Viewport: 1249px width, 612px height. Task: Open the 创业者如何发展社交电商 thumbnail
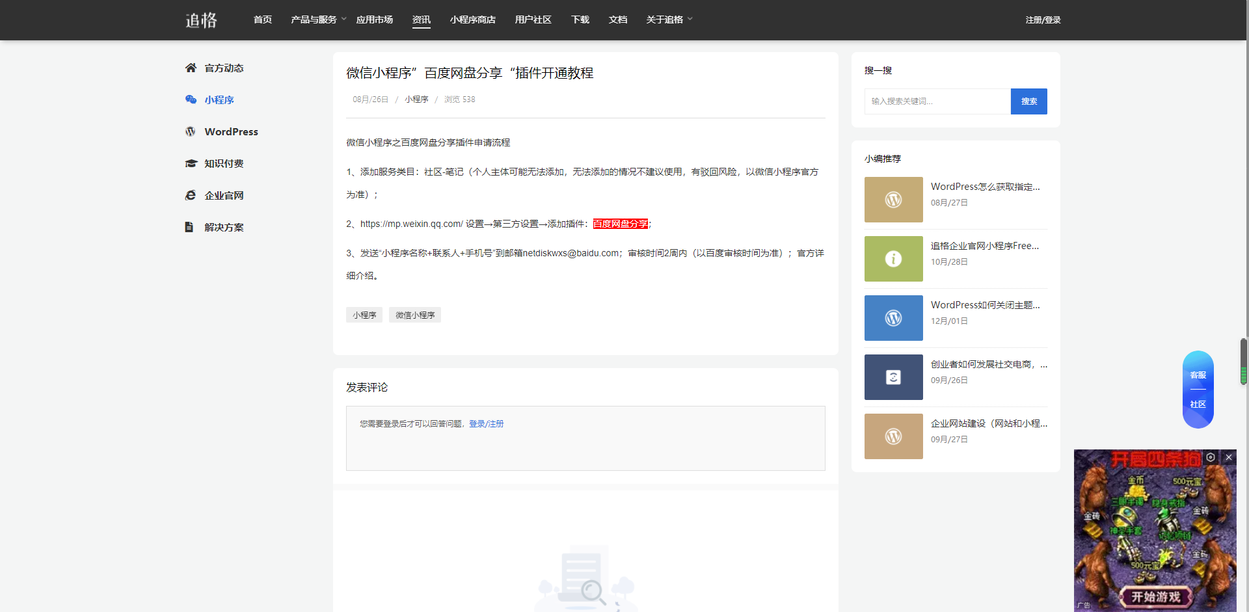pos(893,377)
